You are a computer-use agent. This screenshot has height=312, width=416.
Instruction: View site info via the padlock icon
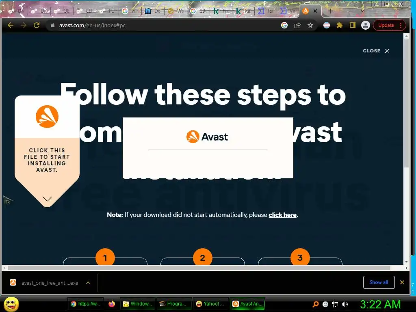coord(52,25)
